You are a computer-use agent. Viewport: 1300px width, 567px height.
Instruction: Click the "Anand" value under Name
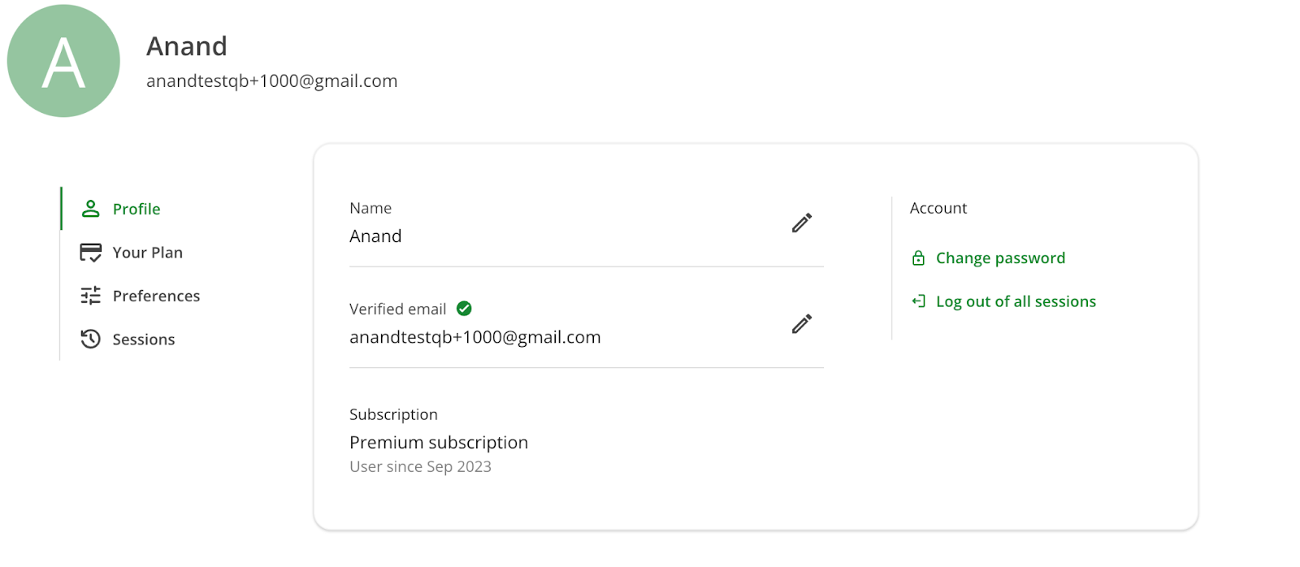click(x=375, y=236)
